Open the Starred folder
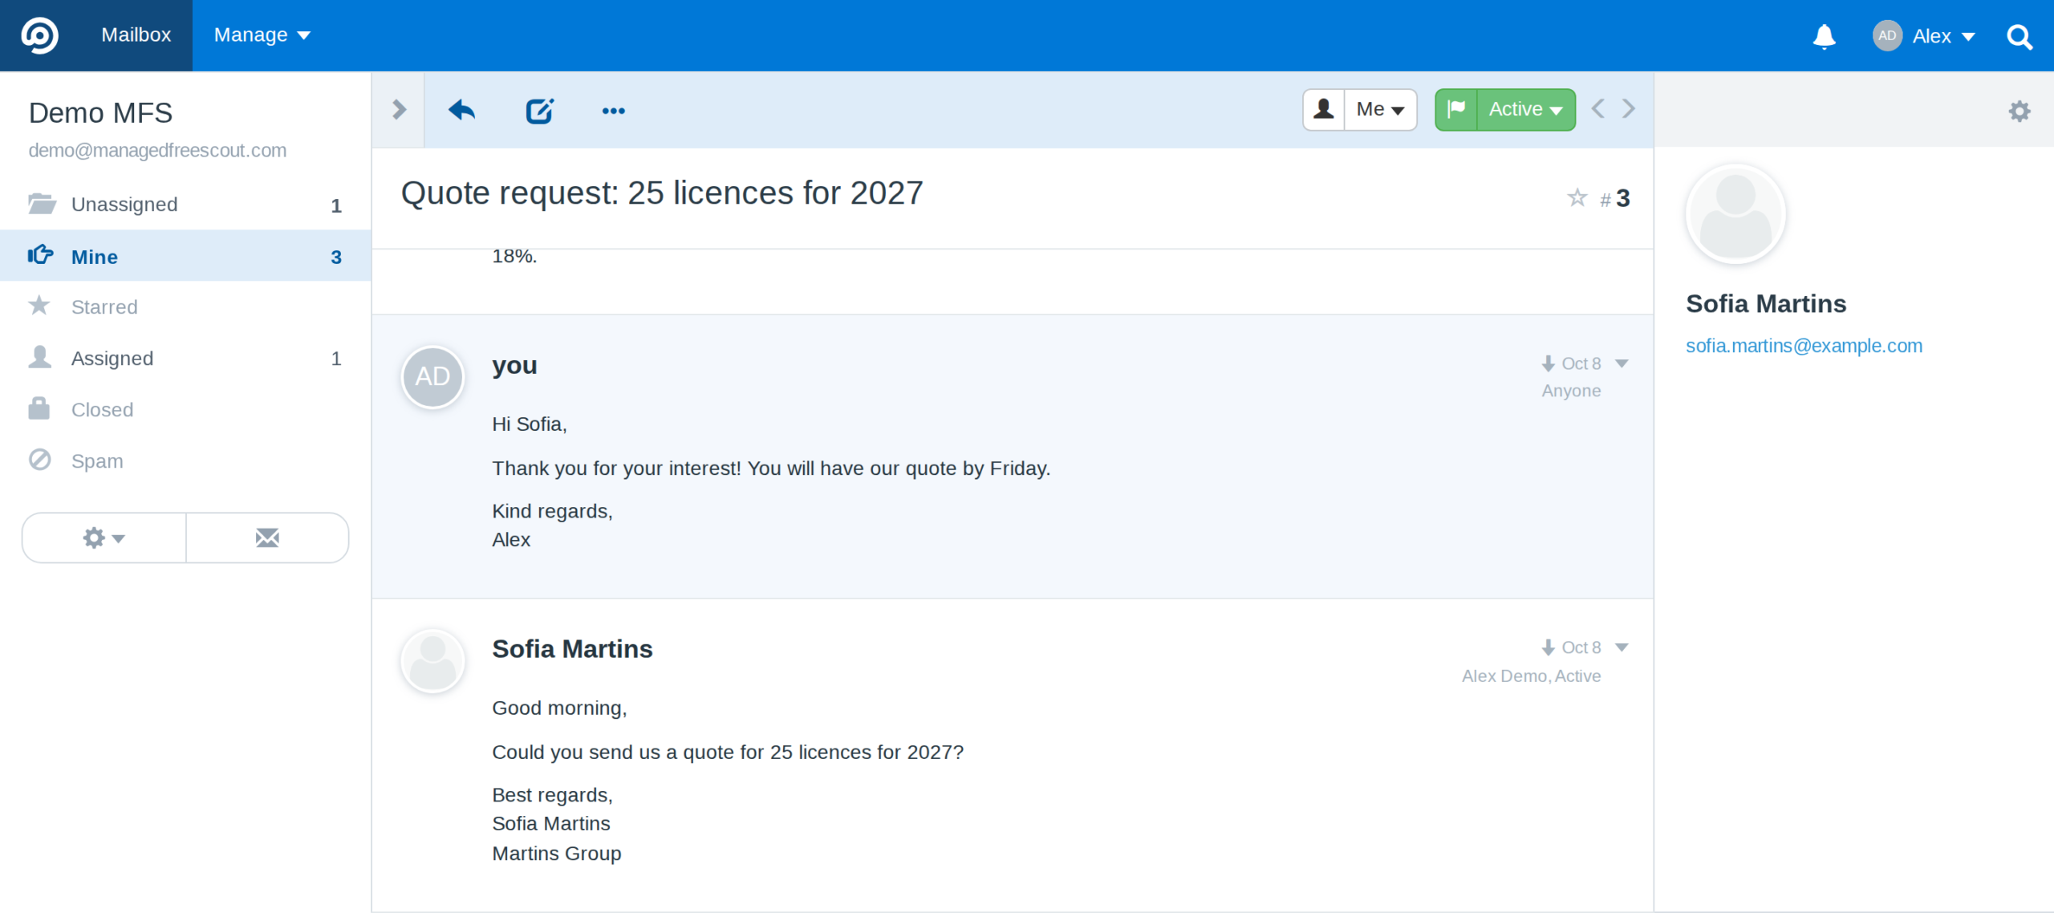The width and height of the screenshot is (2054, 913). coord(185,306)
